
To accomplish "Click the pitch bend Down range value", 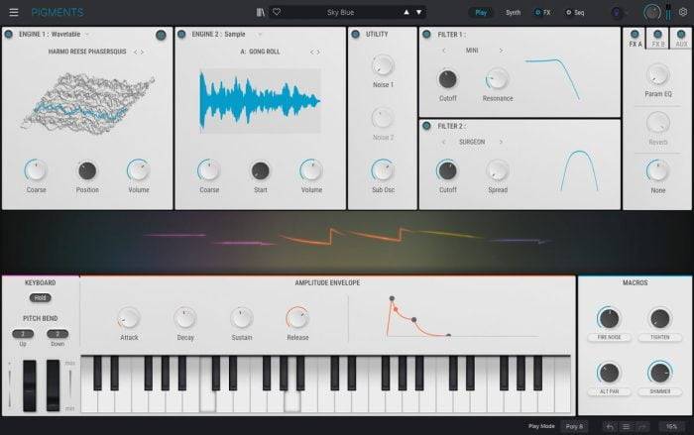I will tap(58, 334).
